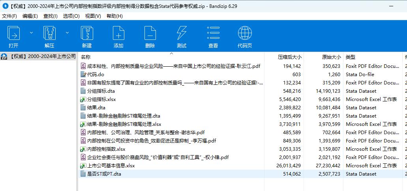Click compressed size value 26,013,429
Viewport: 407px width, 191px height.
(289, 166)
